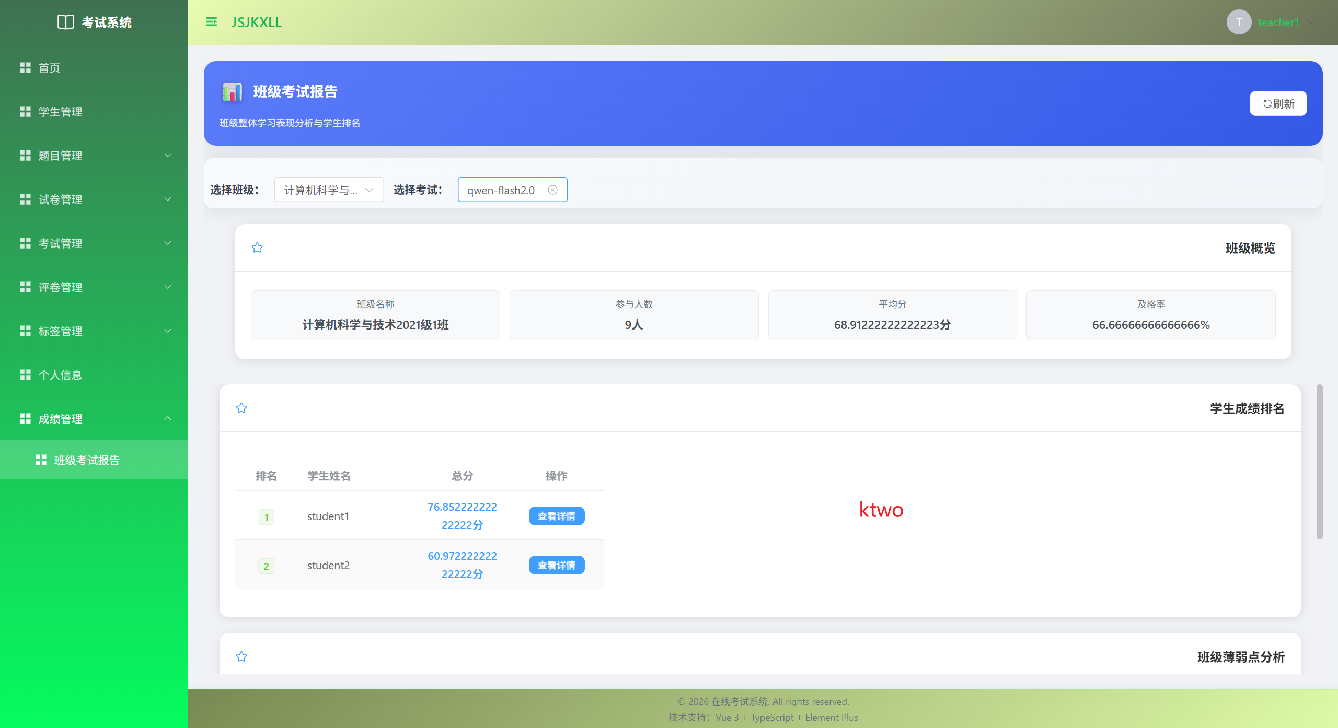
Task: Click the 考试系统 book logo icon
Action: click(x=65, y=22)
